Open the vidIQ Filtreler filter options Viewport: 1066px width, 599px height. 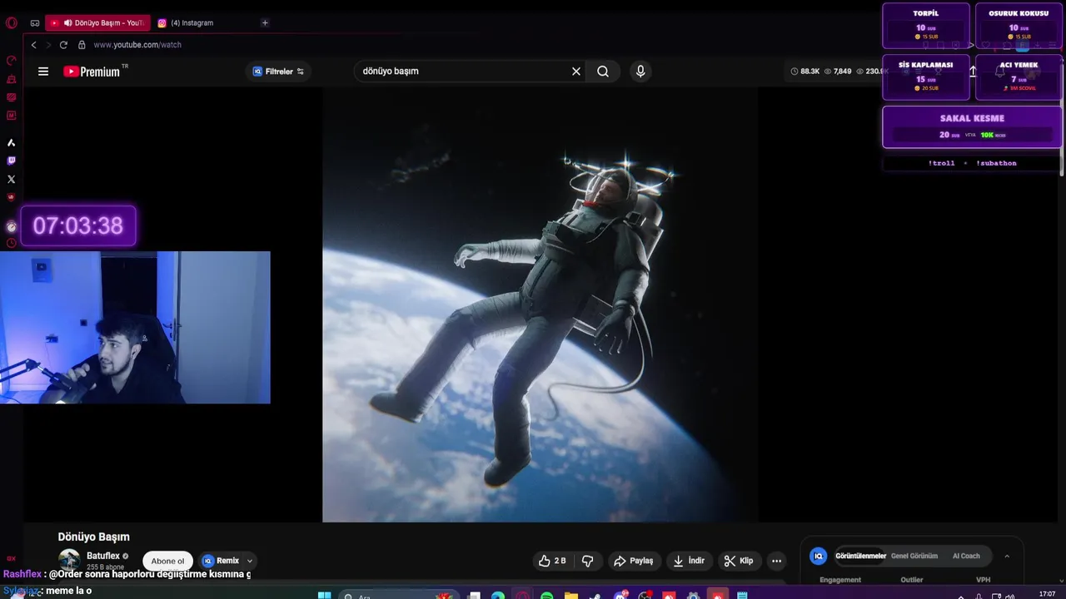coord(279,72)
